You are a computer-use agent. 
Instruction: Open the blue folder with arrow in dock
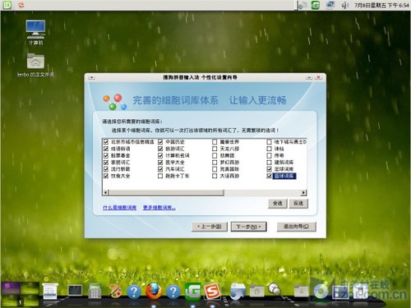238,292
